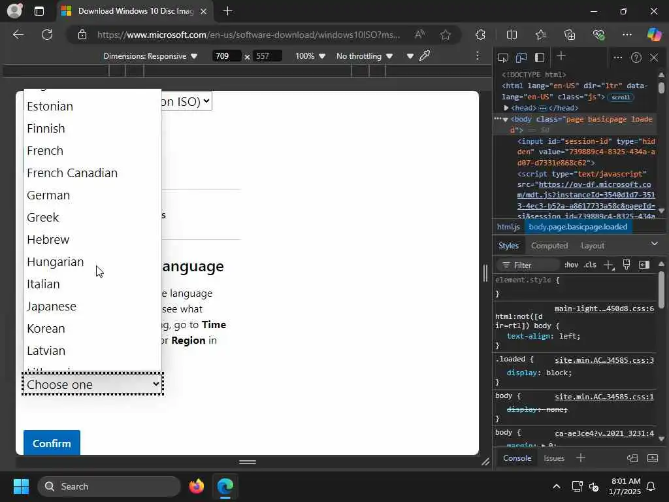Open the Dimensions: Responsive dropdown
This screenshot has height=502, width=669.
tap(150, 56)
